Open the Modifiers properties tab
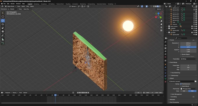The image size is (198, 106). click(x=165, y=67)
